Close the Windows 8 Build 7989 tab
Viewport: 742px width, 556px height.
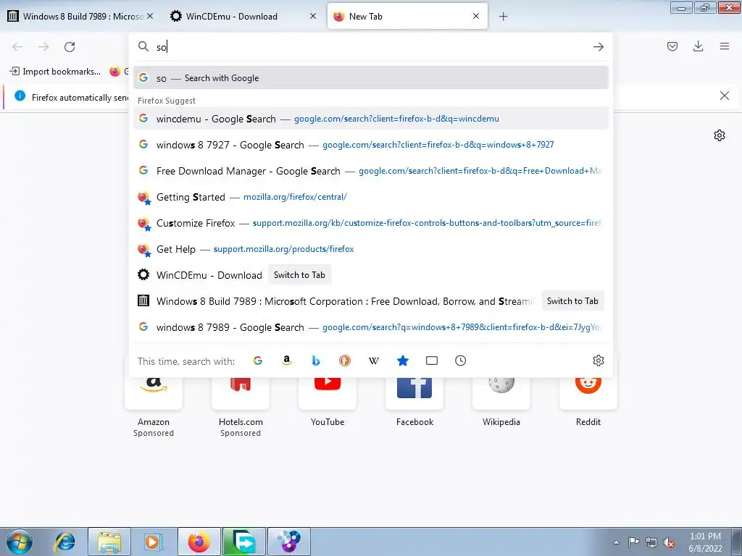point(150,16)
